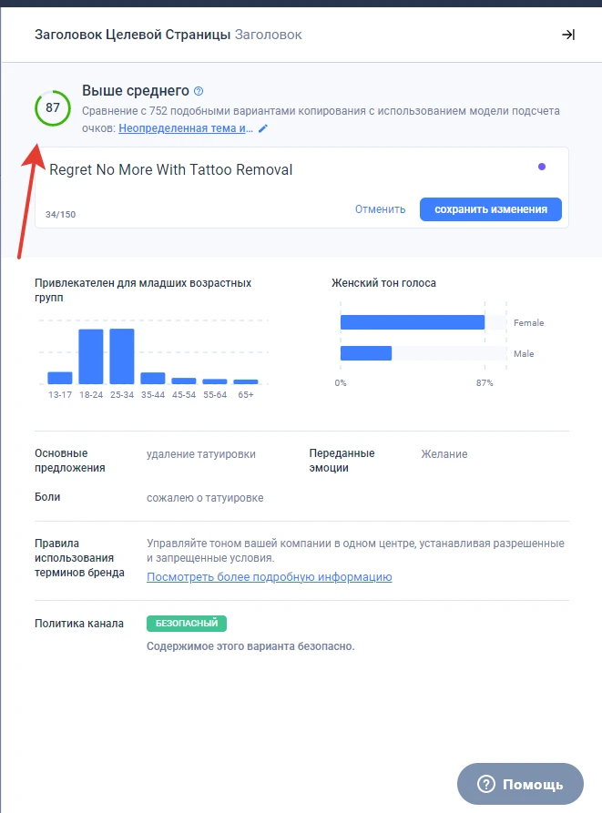Select the Male tone bar

pyautogui.click(x=366, y=353)
